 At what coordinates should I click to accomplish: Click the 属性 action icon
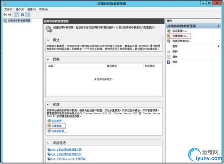pyautogui.click(x=169, y=57)
